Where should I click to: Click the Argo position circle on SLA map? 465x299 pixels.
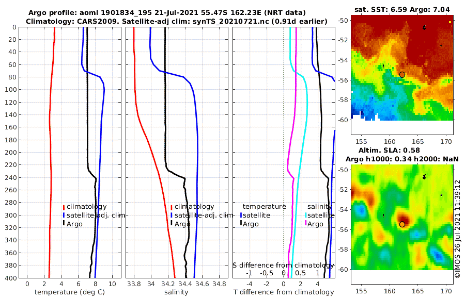(x=402, y=224)
